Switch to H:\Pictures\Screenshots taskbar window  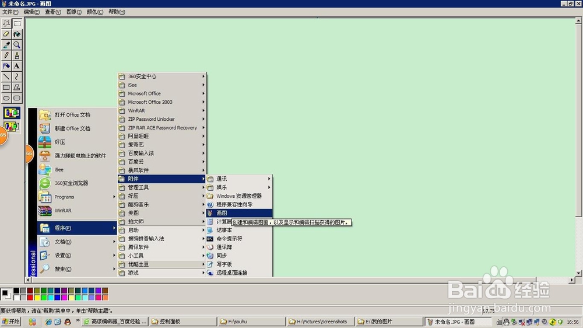(x=320, y=322)
